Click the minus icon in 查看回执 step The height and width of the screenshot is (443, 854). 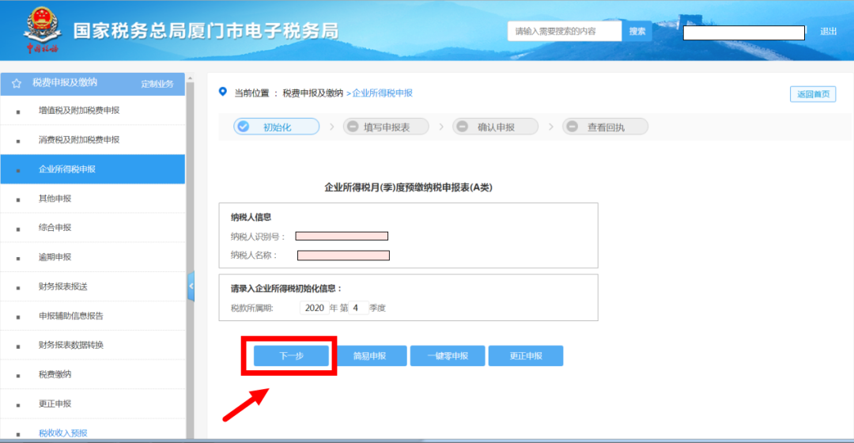[x=572, y=127]
